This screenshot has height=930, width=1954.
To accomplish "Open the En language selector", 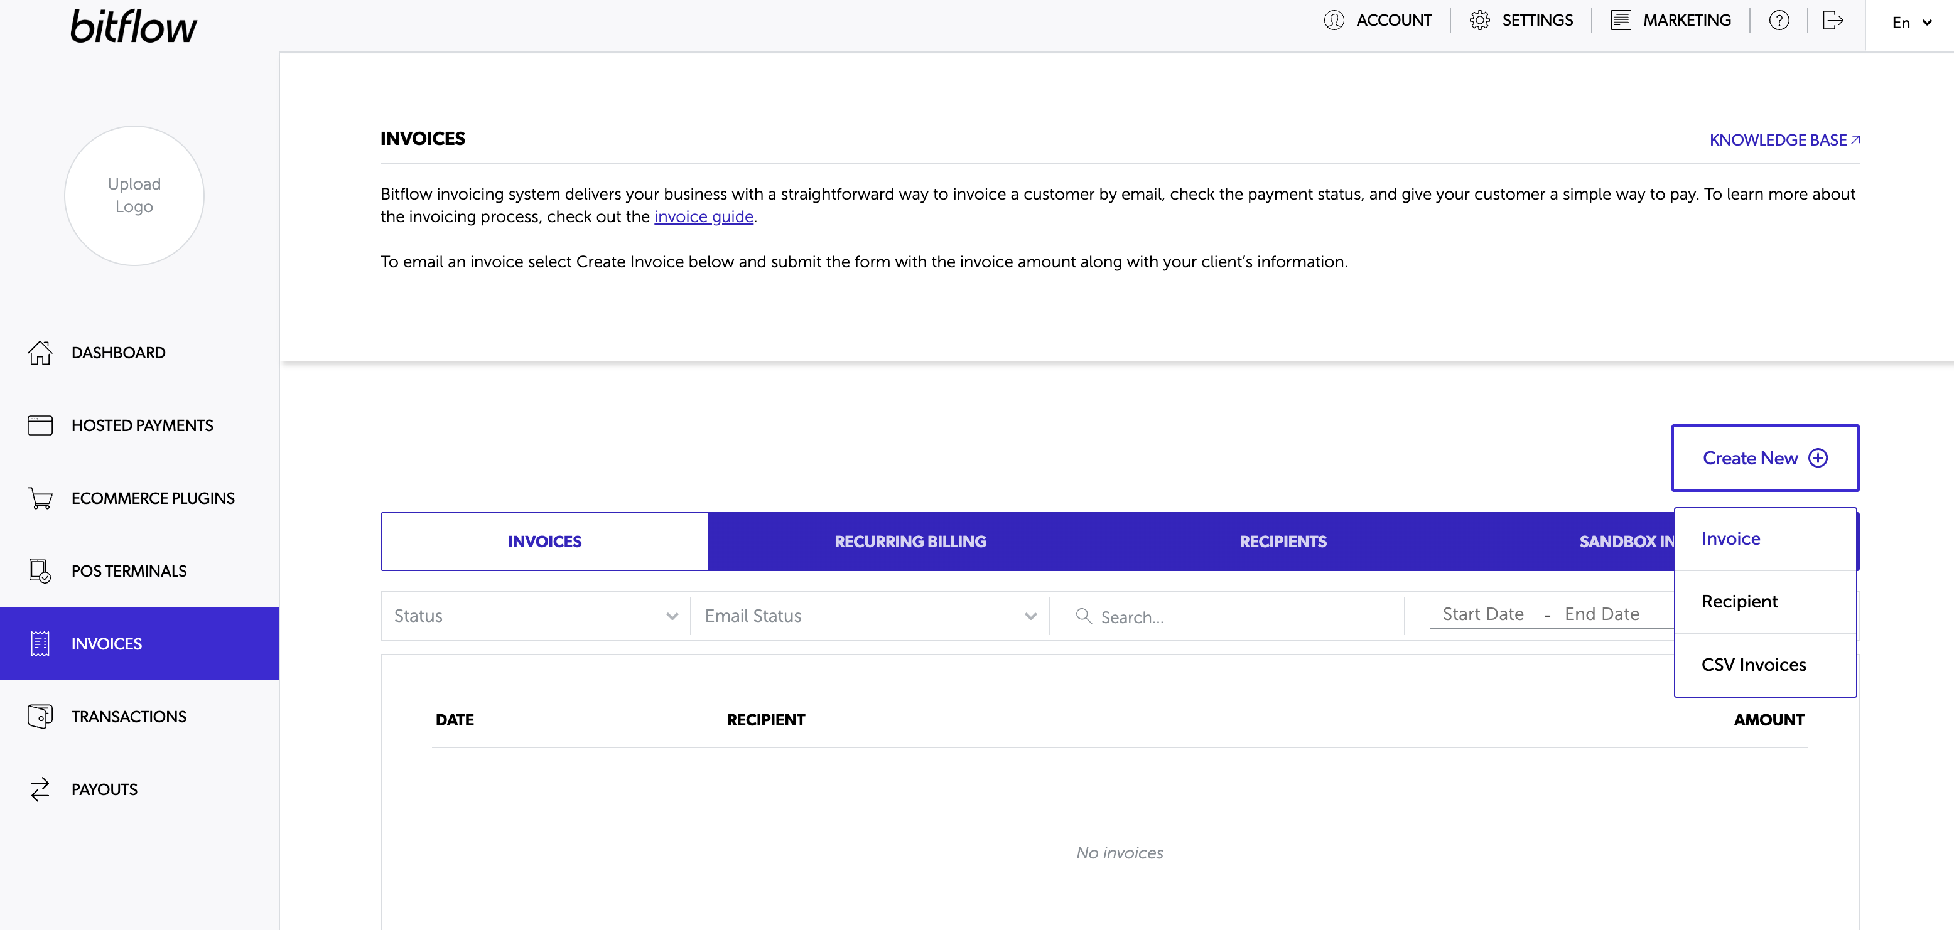I will (1911, 23).
